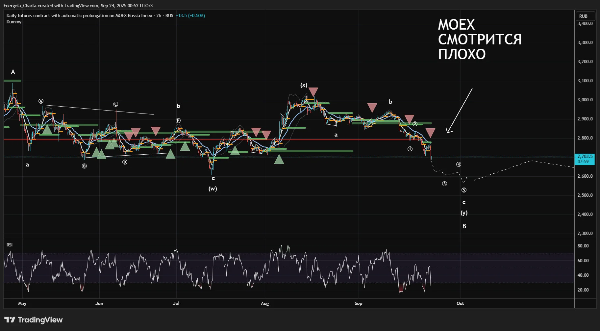Screen dimensions: 600x331
Task: Click the circled 2 wave marker
Action: (415, 124)
